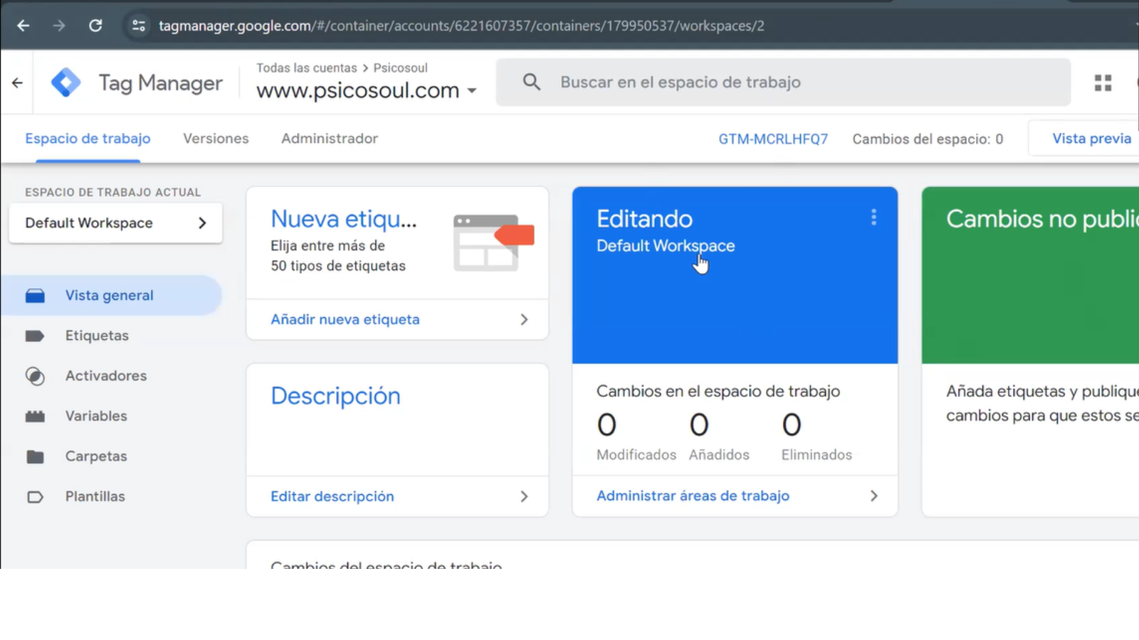
Task: Click the chevron next to Añadir nueva etiqueta
Action: pos(524,319)
